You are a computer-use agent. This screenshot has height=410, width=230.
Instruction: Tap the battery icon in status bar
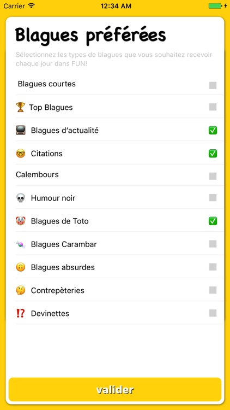coord(215,6)
